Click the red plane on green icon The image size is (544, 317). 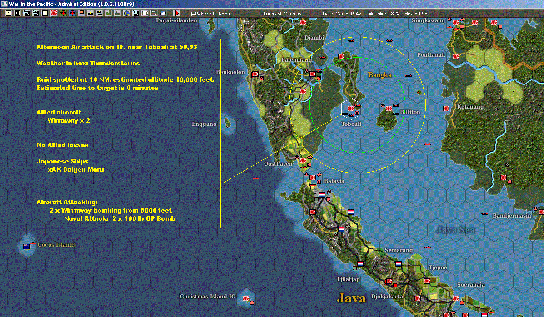pos(63,13)
